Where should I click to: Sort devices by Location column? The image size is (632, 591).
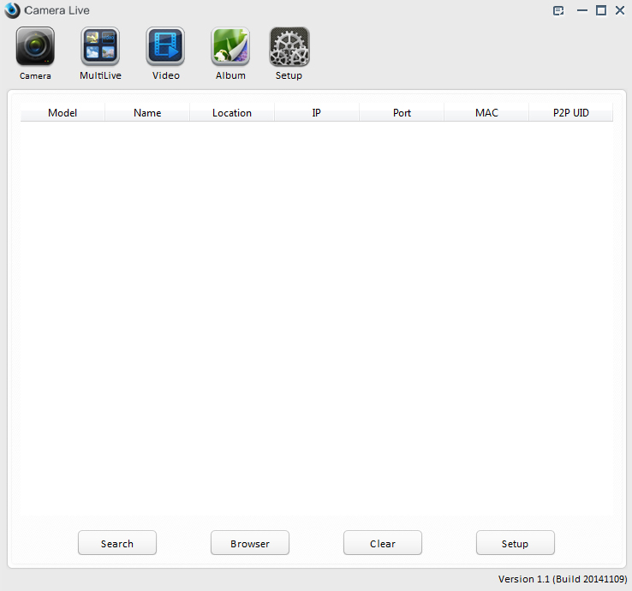pos(232,113)
